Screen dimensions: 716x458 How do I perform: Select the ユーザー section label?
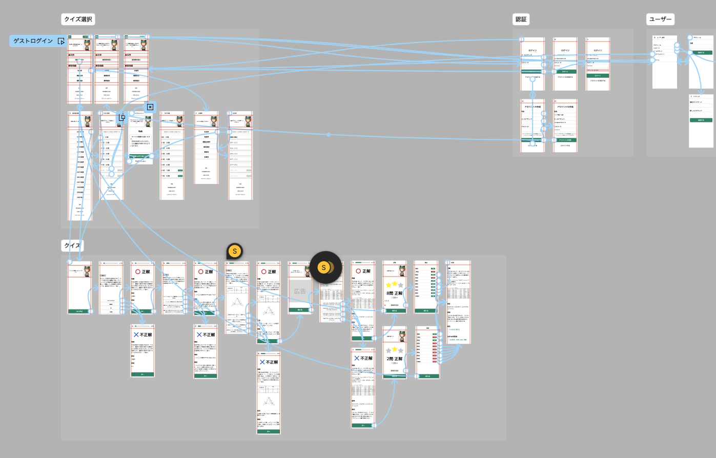point(660,19)
